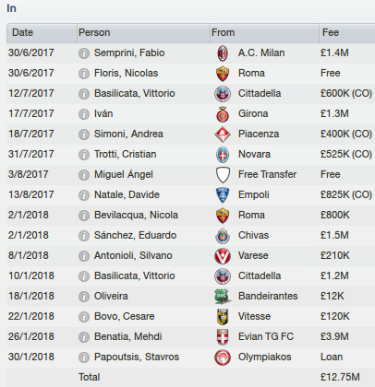
Task: Click the Chivas club badge
Action: pos(223,236)
